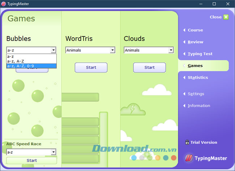Viewport: 235px width, 171px height.
Task: Click the green Close X icon
Action: (226, 17)
